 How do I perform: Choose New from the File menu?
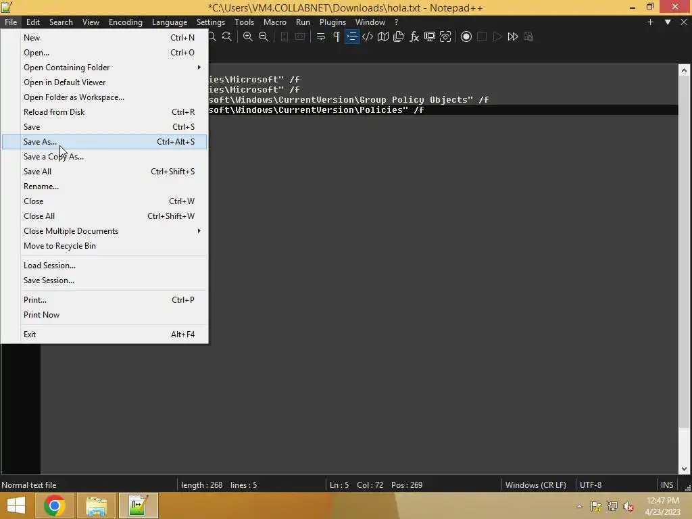click(105, 38)
